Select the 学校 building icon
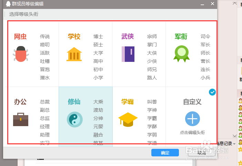Viewport: 242px width, 166px height. pyautogui.click(x=74, y=54)
